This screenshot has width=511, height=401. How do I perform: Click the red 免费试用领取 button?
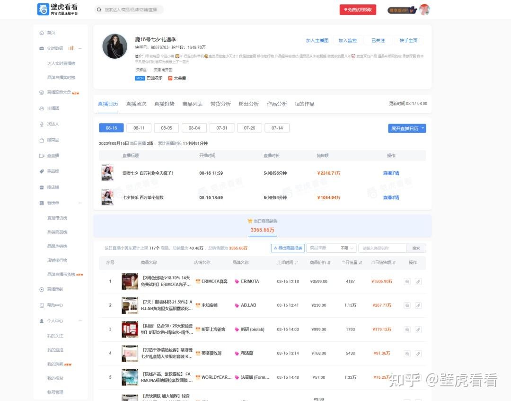click(x=358, y=10)
